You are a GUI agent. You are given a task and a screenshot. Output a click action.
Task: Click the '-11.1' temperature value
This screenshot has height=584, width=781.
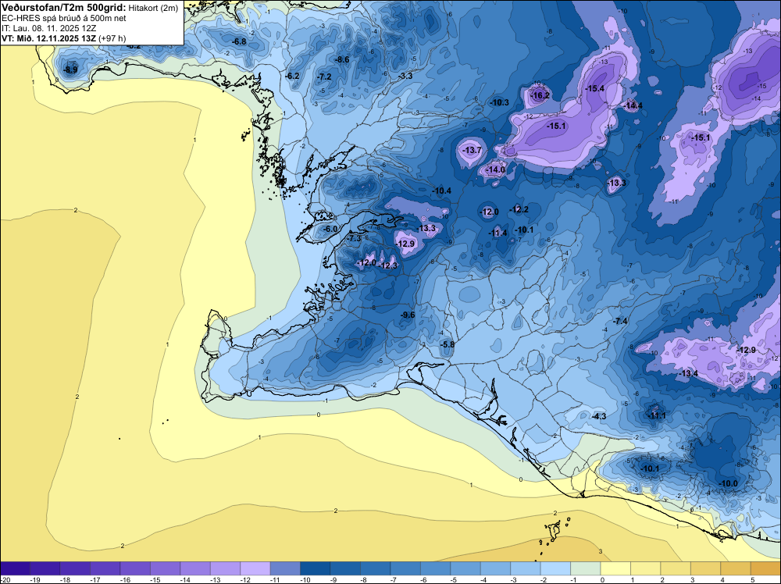tap(657, 415)
